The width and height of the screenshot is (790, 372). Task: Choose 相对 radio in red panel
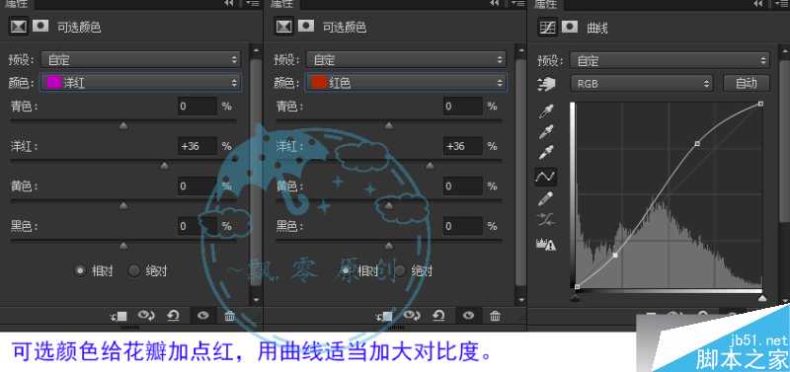(347, 270)
